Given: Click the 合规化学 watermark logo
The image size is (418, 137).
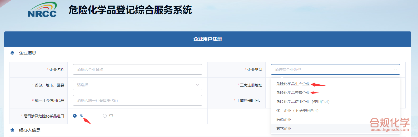Looking at the screenshot, I should tap(389, 125).
